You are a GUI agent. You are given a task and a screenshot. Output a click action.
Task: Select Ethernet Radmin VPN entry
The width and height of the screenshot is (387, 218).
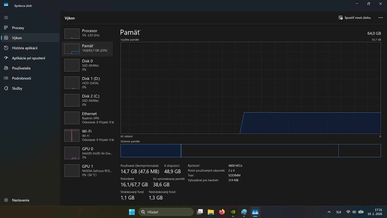87,118
